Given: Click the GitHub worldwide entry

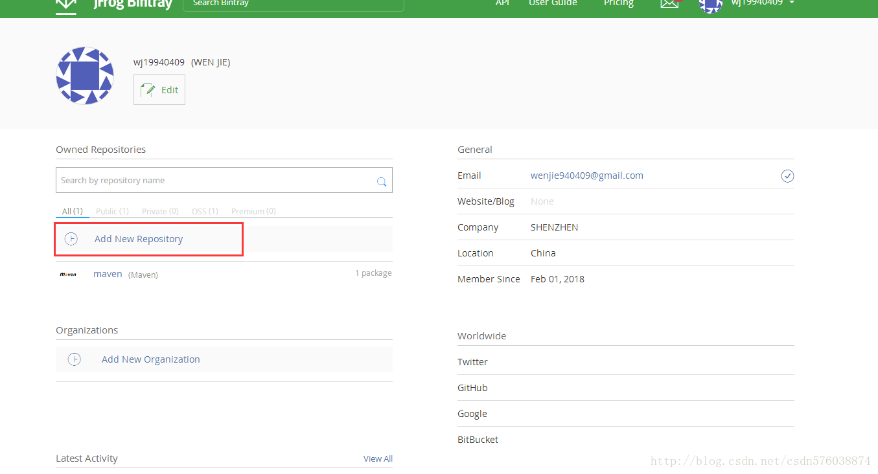Looking at the screenshot, I should click(x=472, y=388).
